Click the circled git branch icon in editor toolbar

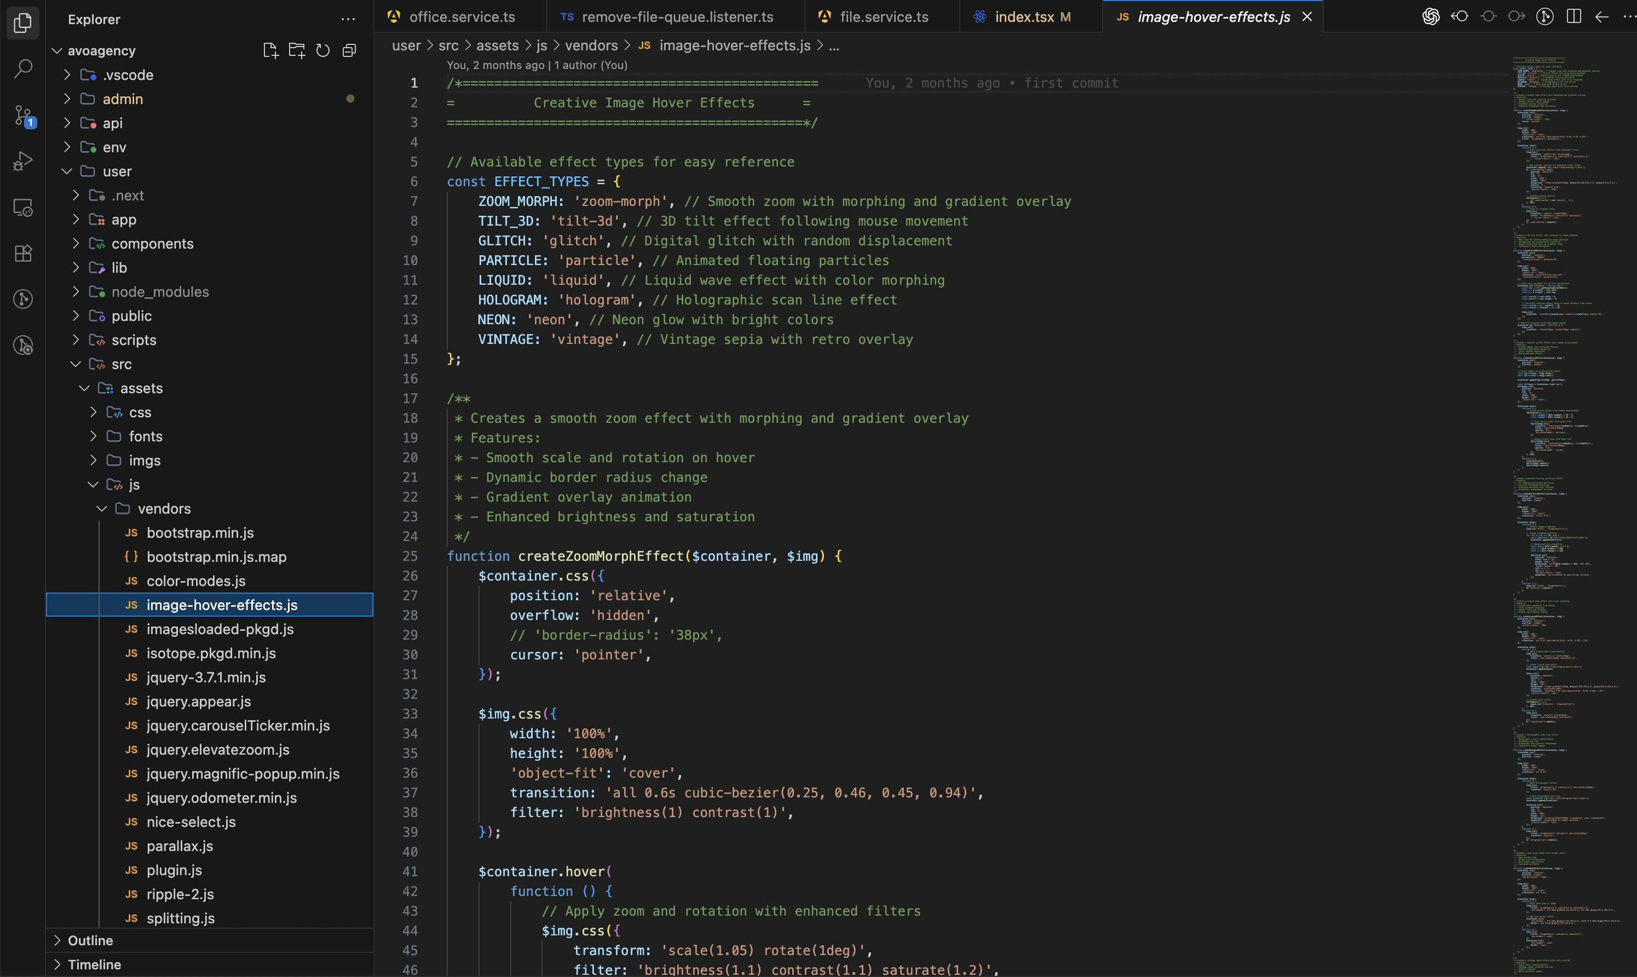point(1545,16)
